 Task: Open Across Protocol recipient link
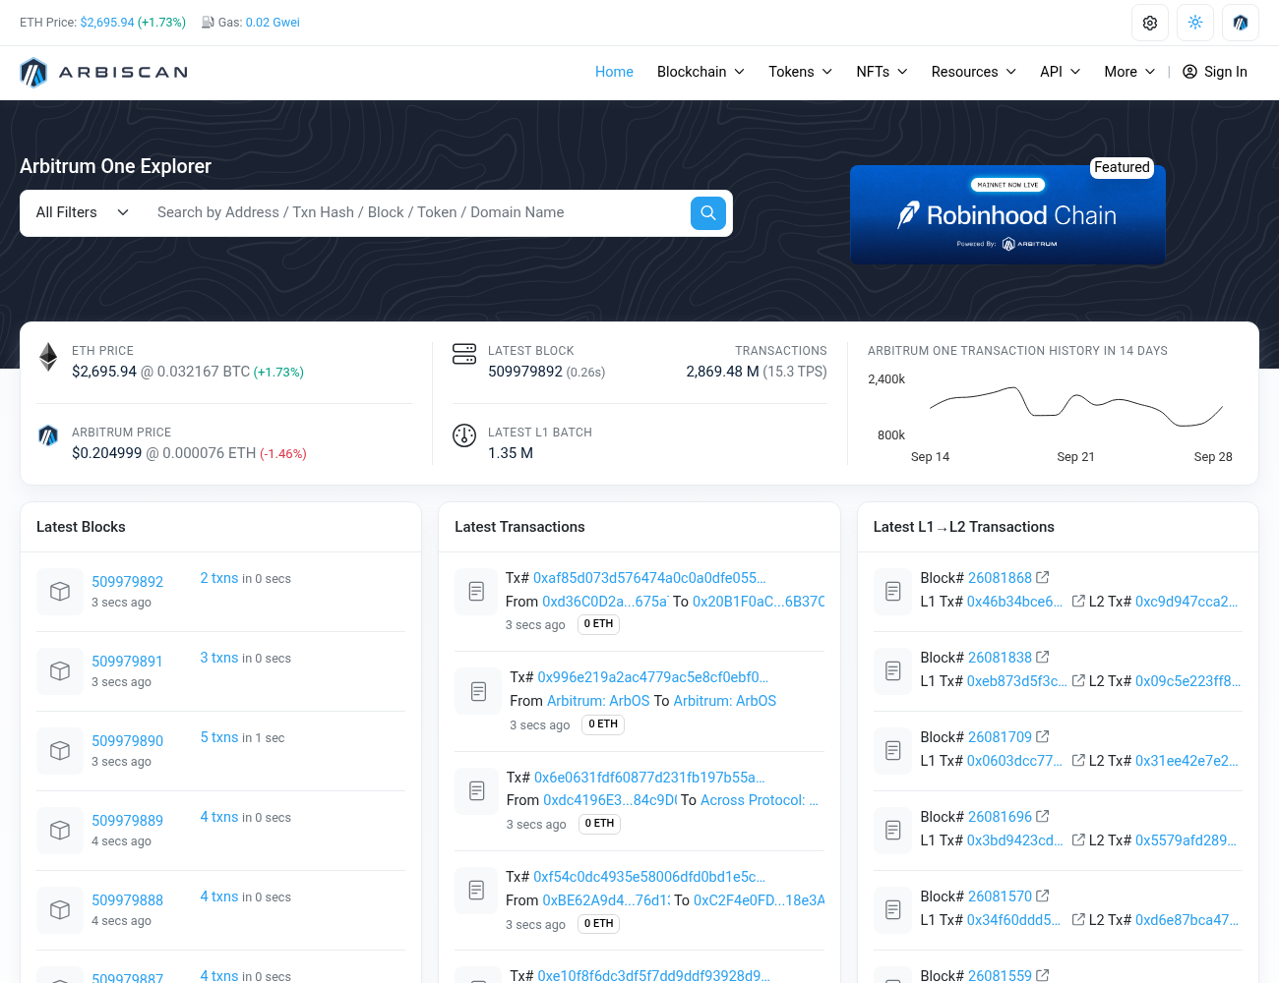click(x=760, y=800)
